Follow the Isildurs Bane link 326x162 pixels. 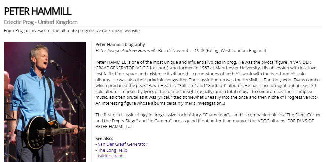pyautogui.click(x=110, y=156)
